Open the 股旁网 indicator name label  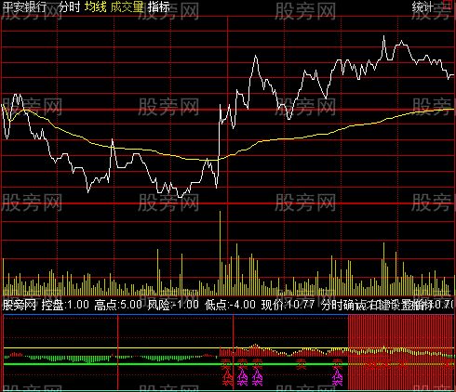[20, 305]
